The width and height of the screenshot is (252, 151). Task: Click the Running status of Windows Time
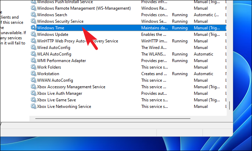point(180,28)
